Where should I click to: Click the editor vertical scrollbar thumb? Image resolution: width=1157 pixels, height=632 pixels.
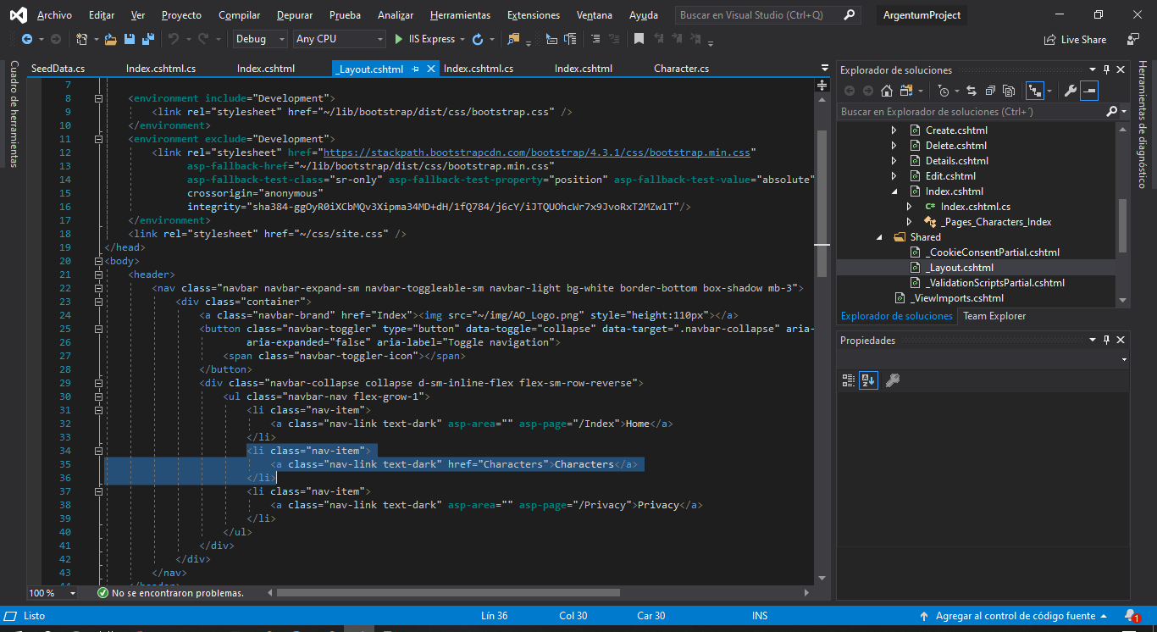(821, 203)
